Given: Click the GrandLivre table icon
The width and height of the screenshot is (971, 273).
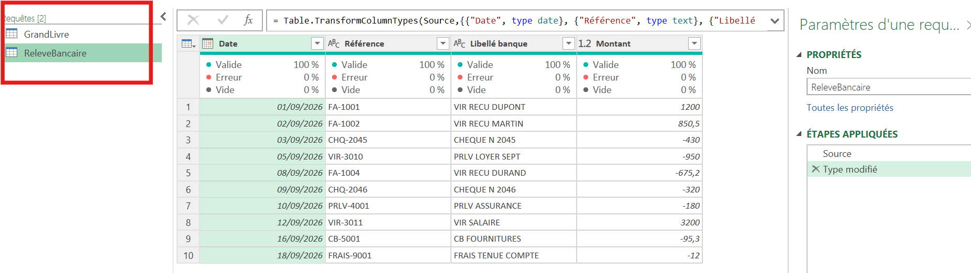Looking at the screenshot, I should coord(12,34).
